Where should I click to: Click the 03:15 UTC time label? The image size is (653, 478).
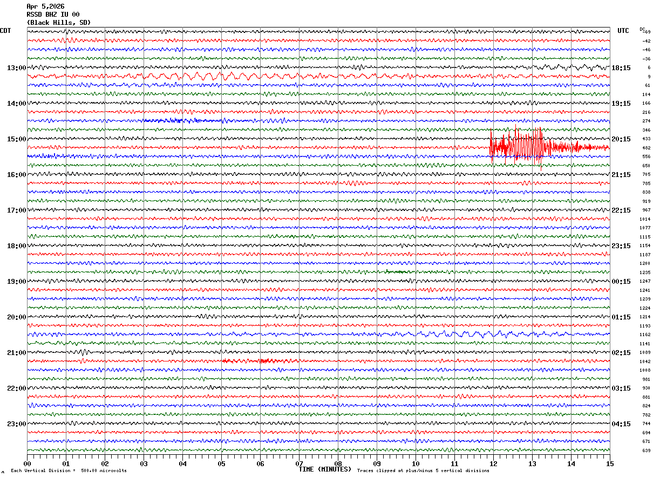coord(621,388)
